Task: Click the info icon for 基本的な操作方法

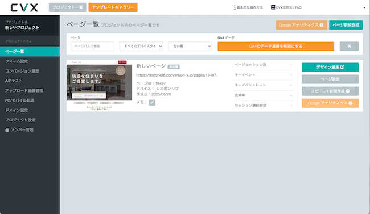Action: pyautogui.click(x=235, y=7)
